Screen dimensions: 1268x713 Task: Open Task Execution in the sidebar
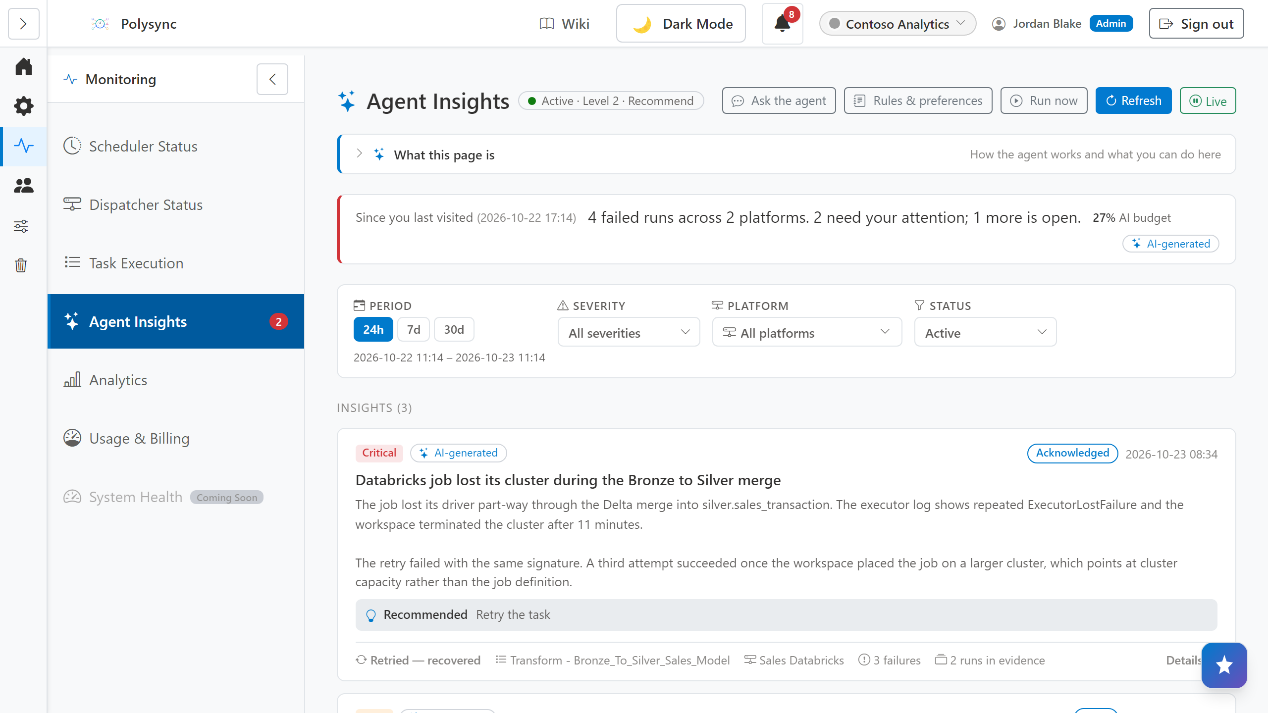tap(176, 263)
